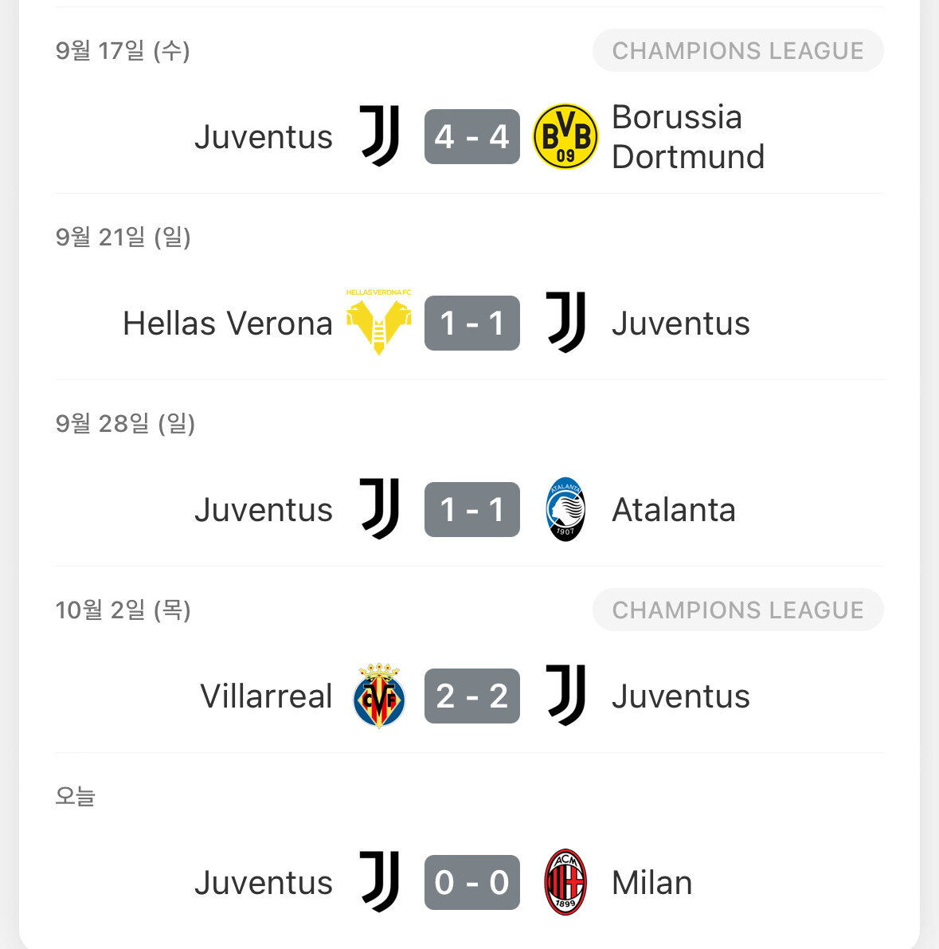Open the 1 - 1 Hellas Verona score
This screenshot has width=939, height=949.
pos(472,324)
